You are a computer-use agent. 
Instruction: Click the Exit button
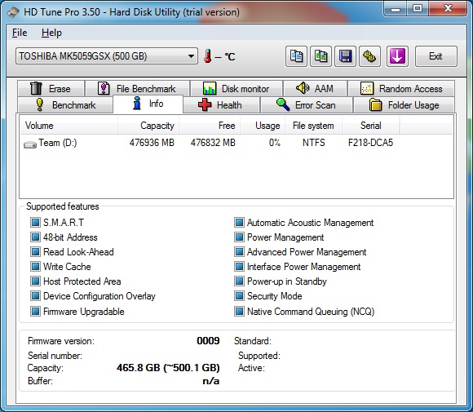pos(436,56)
